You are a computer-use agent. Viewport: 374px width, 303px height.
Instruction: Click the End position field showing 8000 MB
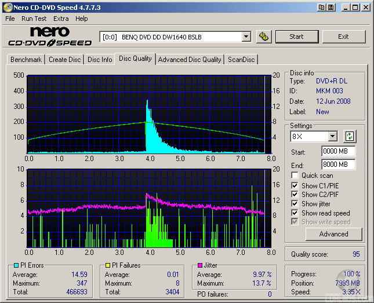pyautogui.click(x=338, y=165)
